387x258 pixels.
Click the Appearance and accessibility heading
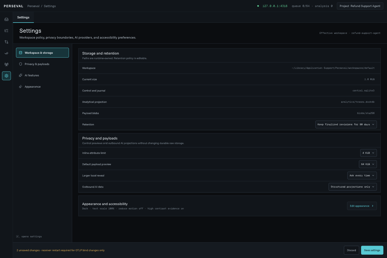105,204
